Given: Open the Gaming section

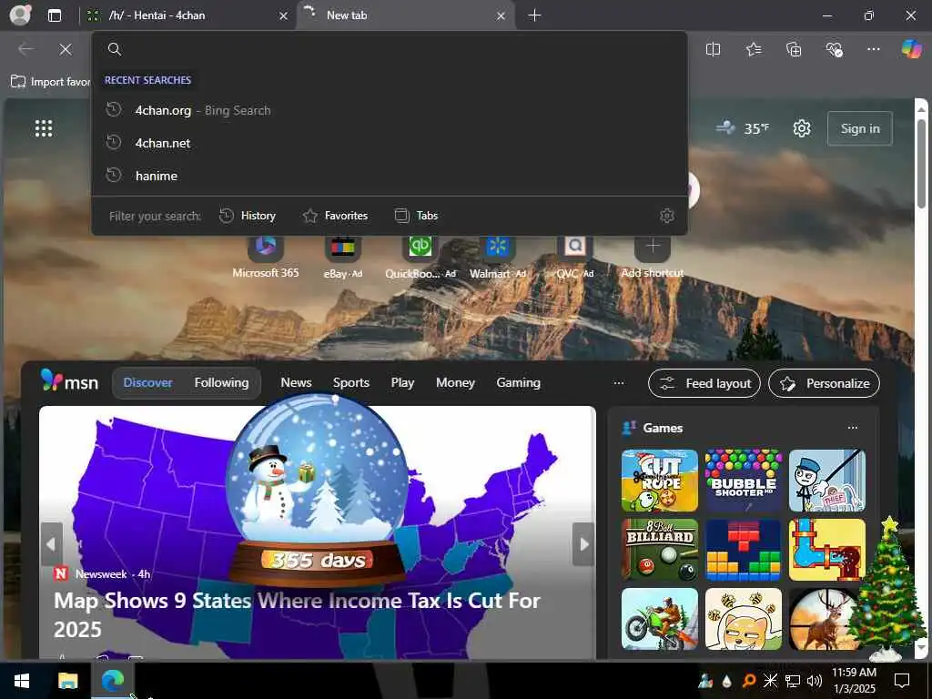Looking at the screenshot, I should 518,383.
